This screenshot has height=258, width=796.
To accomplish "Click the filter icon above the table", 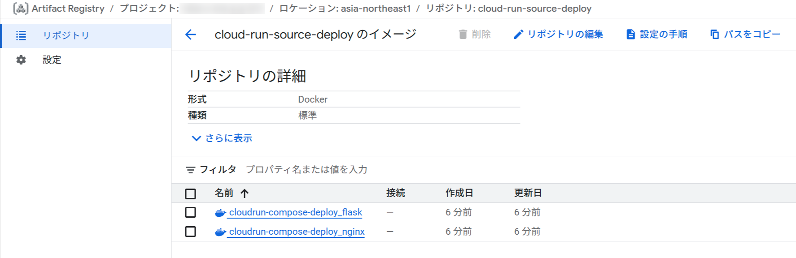I will coord(191,170).
